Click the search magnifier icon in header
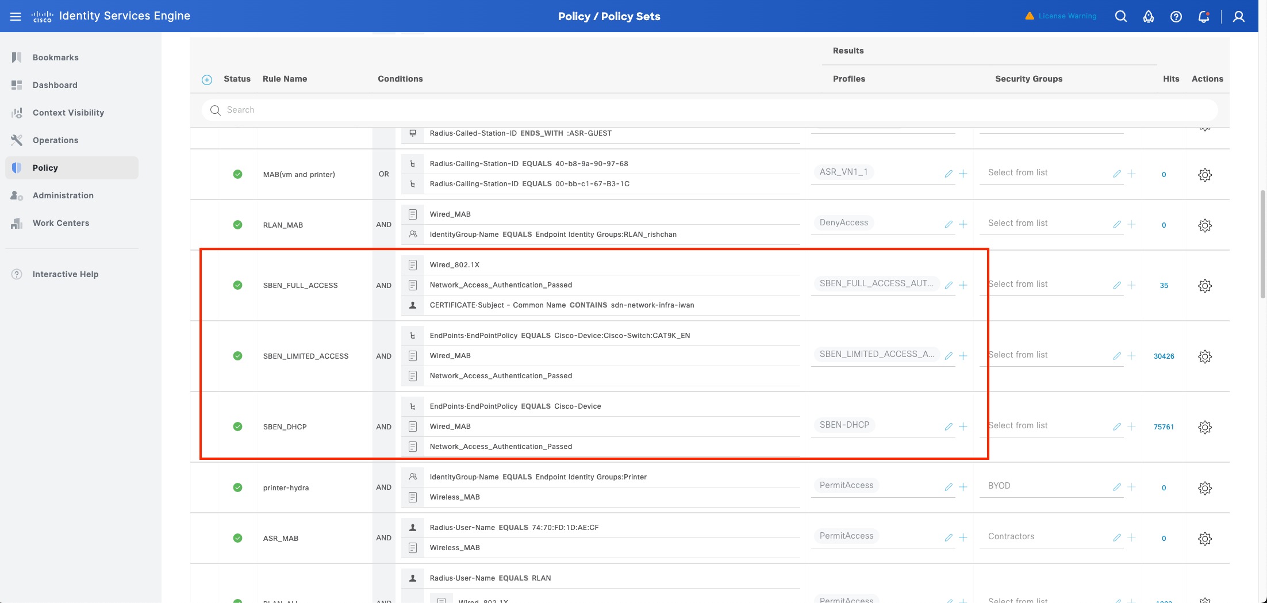The image size is (1267, 603). pos(1120,16)
